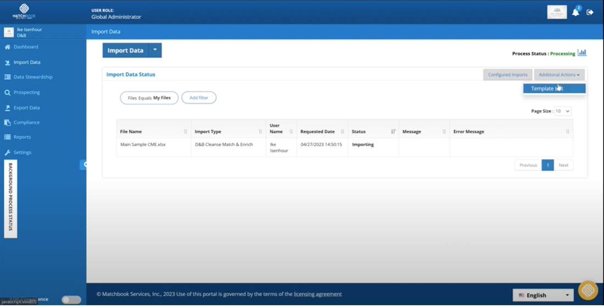Click the Import Data Status panel title
Image resolution: width=604 pixels, height=308 pixels.
[131, 74]
